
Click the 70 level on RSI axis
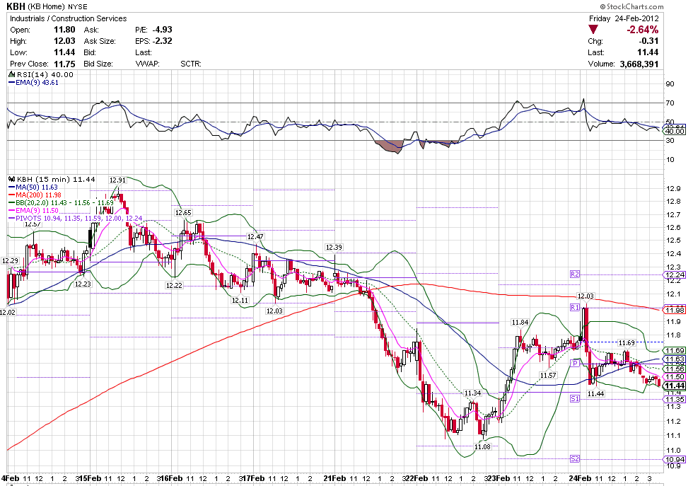(670, 103)
